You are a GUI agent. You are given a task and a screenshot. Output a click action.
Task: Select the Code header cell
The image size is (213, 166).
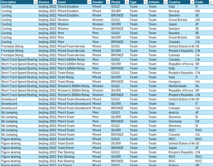coord(204,2)
